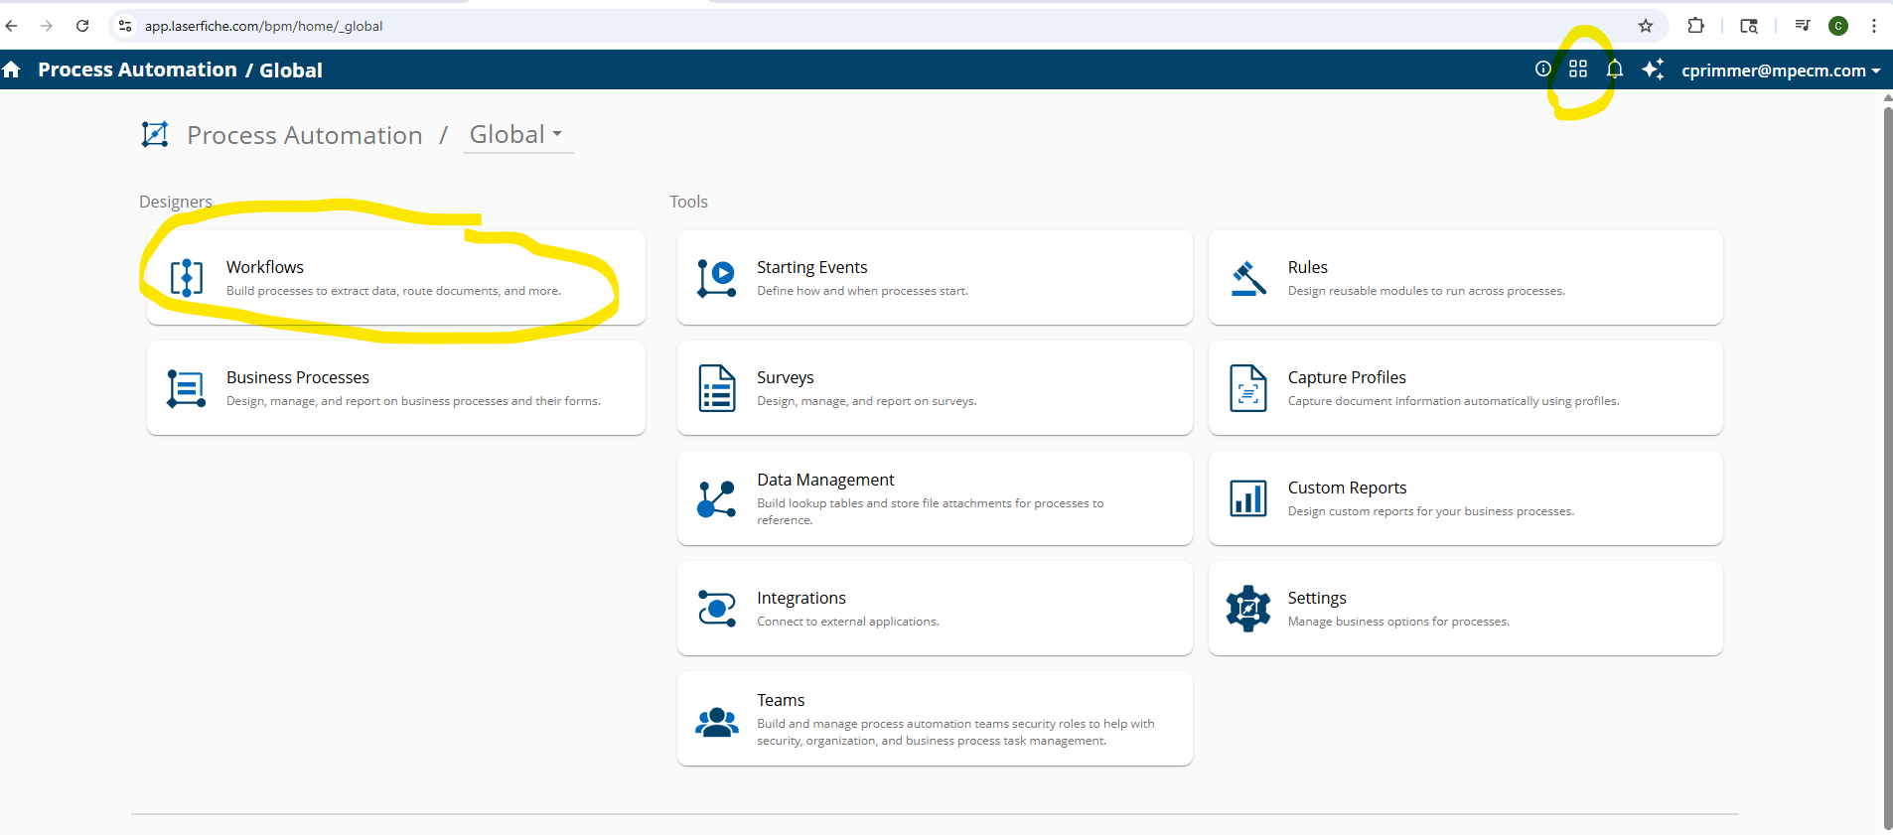Click the info help icon in header
The width and height of the screenshot is (1893, 835).
point(1542,70)
